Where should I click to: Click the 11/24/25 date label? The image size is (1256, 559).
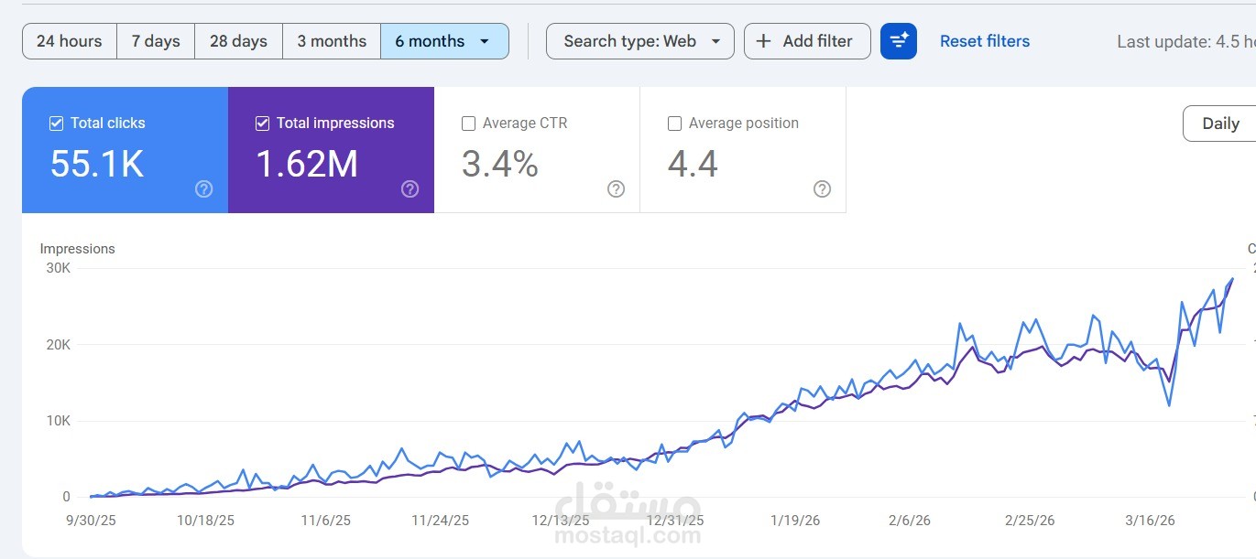(440, 521)
